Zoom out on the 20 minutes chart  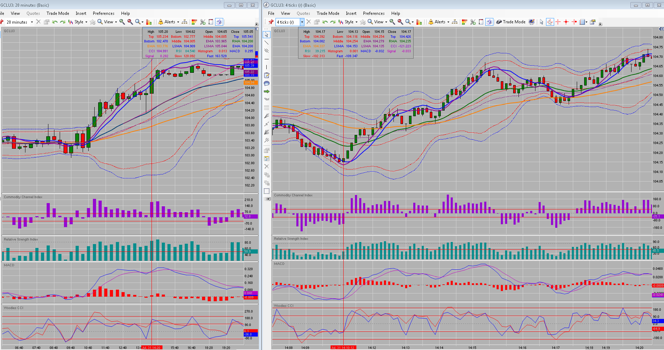point(130,22)
